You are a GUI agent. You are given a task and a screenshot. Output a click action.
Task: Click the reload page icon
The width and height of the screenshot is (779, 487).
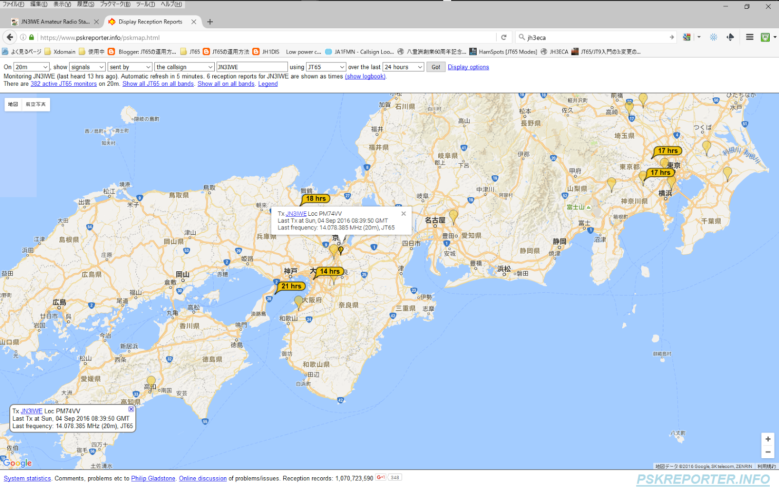pyautogui.click(x=503, y=37)
